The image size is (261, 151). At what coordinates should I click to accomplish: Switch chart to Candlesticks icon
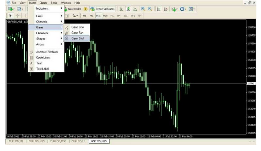click(x=128, y=9)
